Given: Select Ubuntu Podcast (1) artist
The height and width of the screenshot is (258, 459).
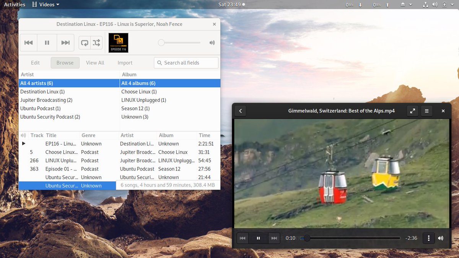Looking at the screenshot, I should pyautogui.click(x=69, y=109).
